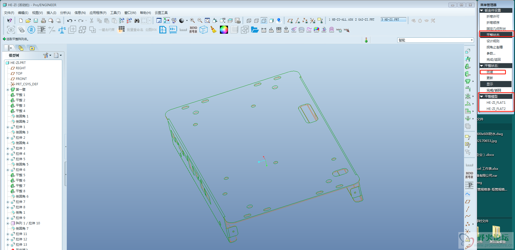Image resolution: width=515 pixels, height=250 pixels.
Task: Open the 分析(A) menu
Action: coord(65,13)
